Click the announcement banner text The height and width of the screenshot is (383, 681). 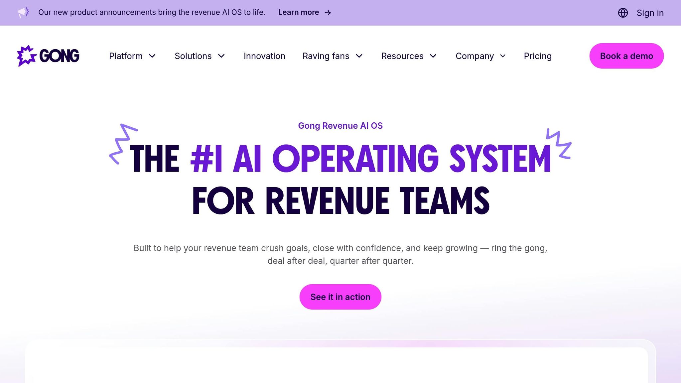(152, 13)
